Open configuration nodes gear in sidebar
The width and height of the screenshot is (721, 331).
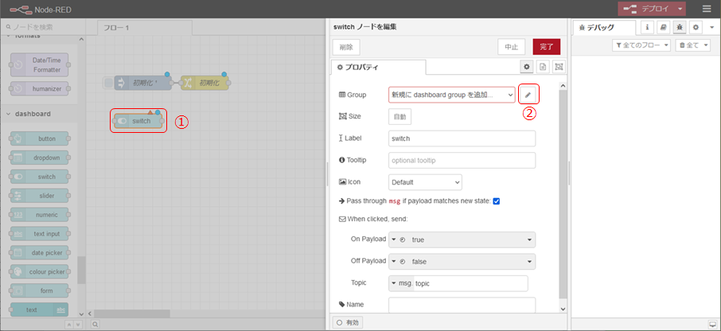pyautogui.click(x=695, y=27)
